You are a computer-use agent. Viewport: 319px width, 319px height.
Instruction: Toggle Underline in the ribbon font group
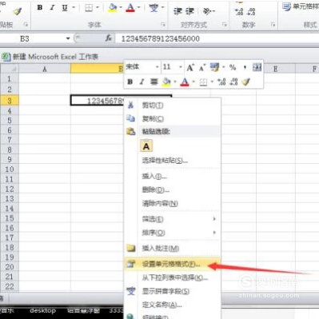pyautogui.click(x=65, y=8)
